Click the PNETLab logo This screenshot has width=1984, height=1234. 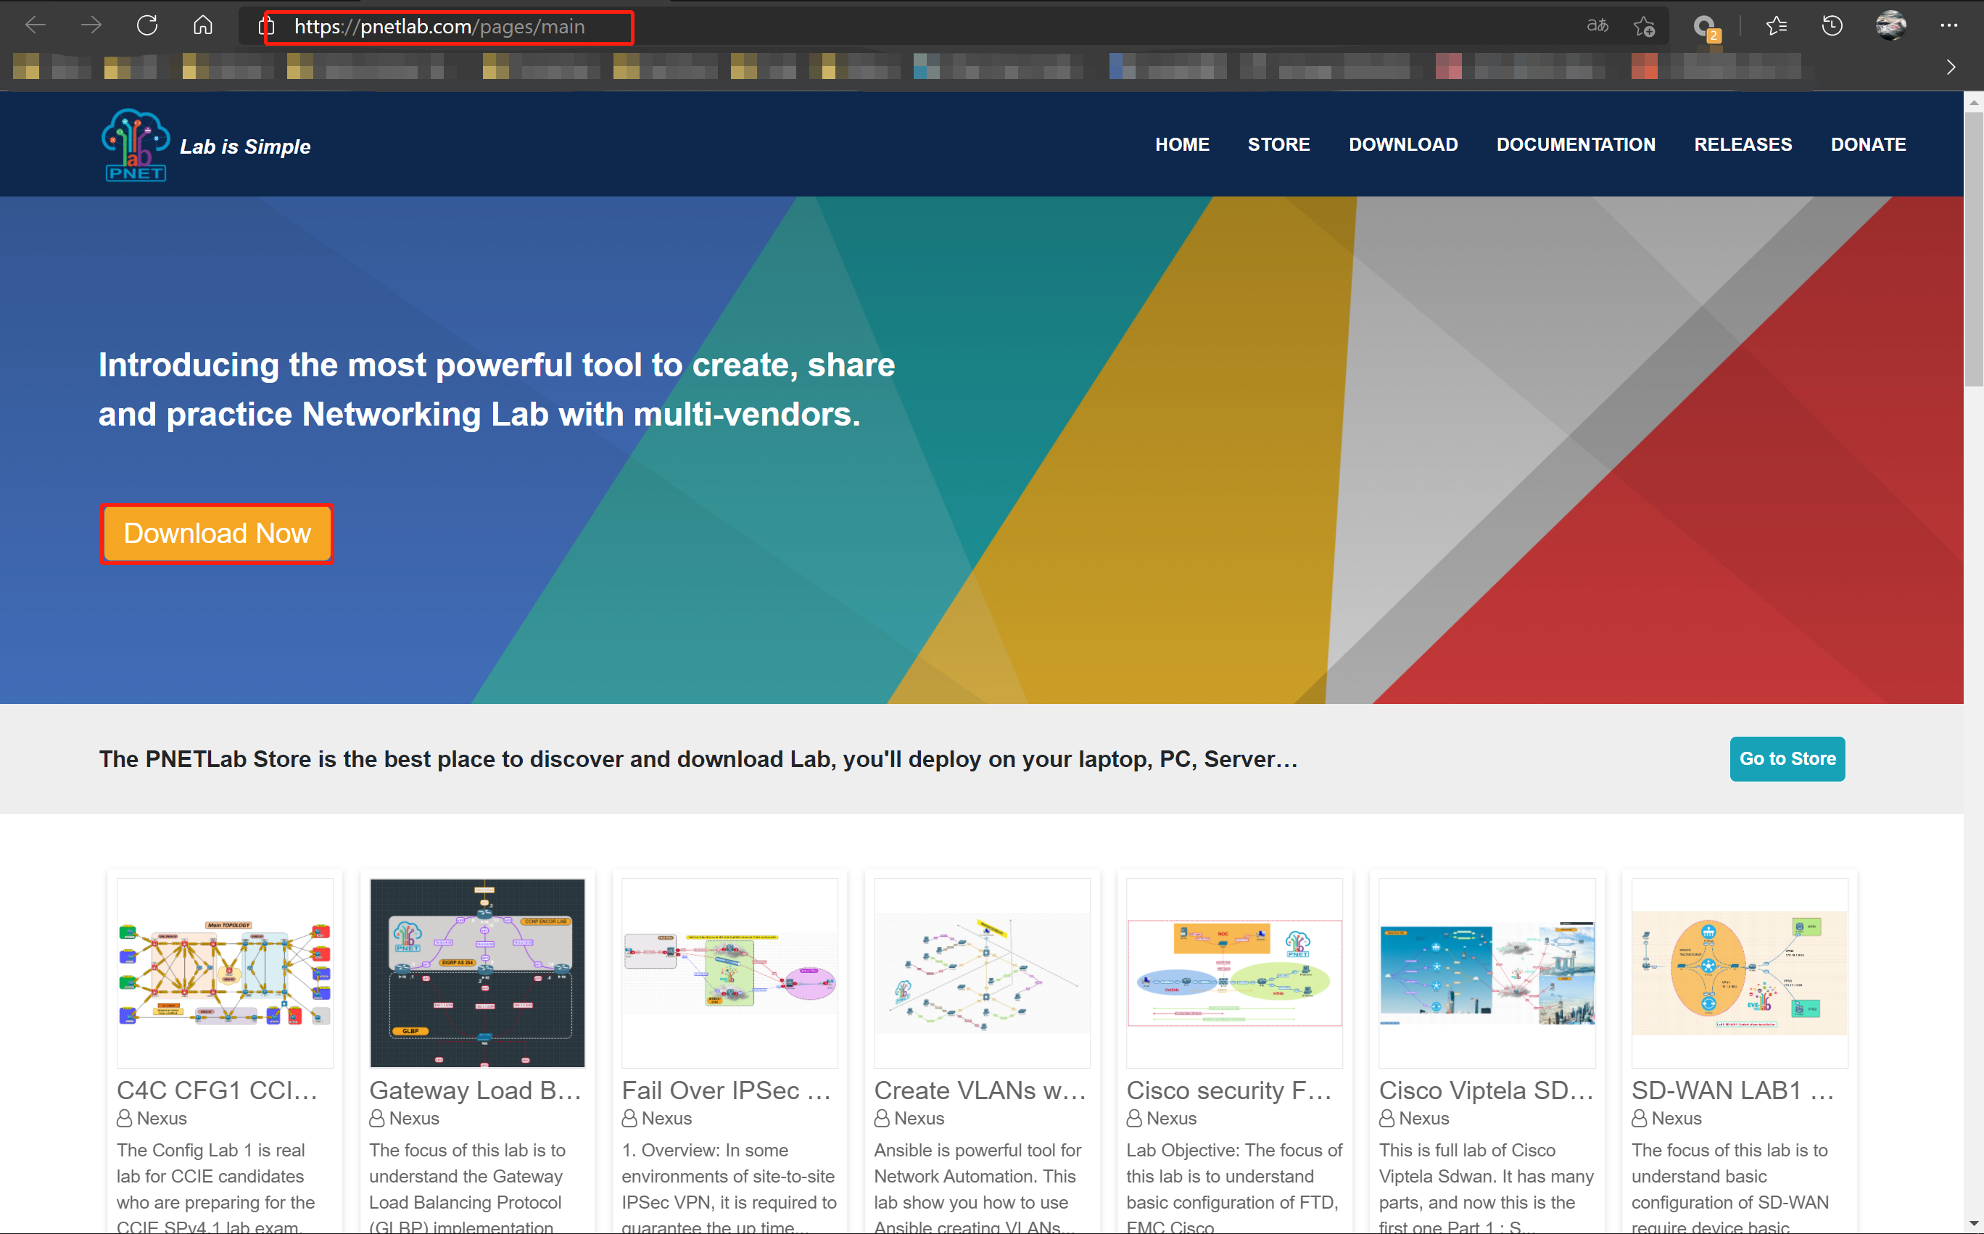[135, 144]
